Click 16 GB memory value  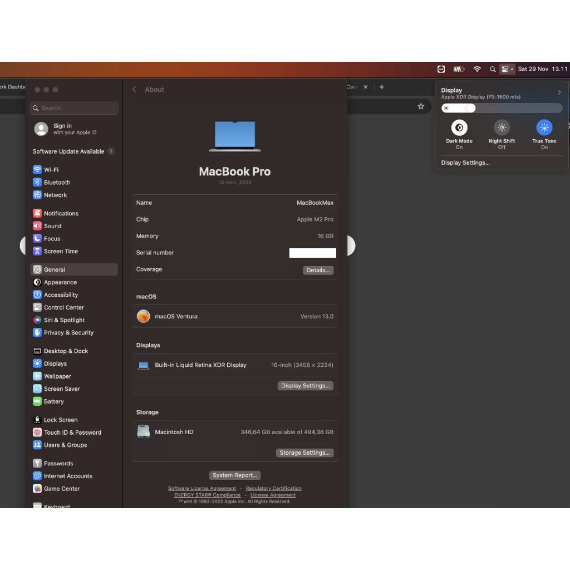click(x=325, y=236)
